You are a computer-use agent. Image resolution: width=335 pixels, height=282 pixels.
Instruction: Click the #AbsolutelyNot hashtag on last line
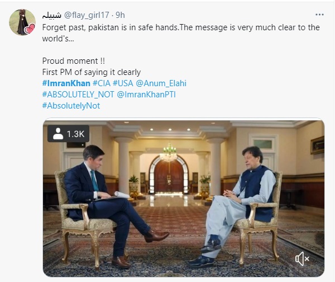[71, 106]
